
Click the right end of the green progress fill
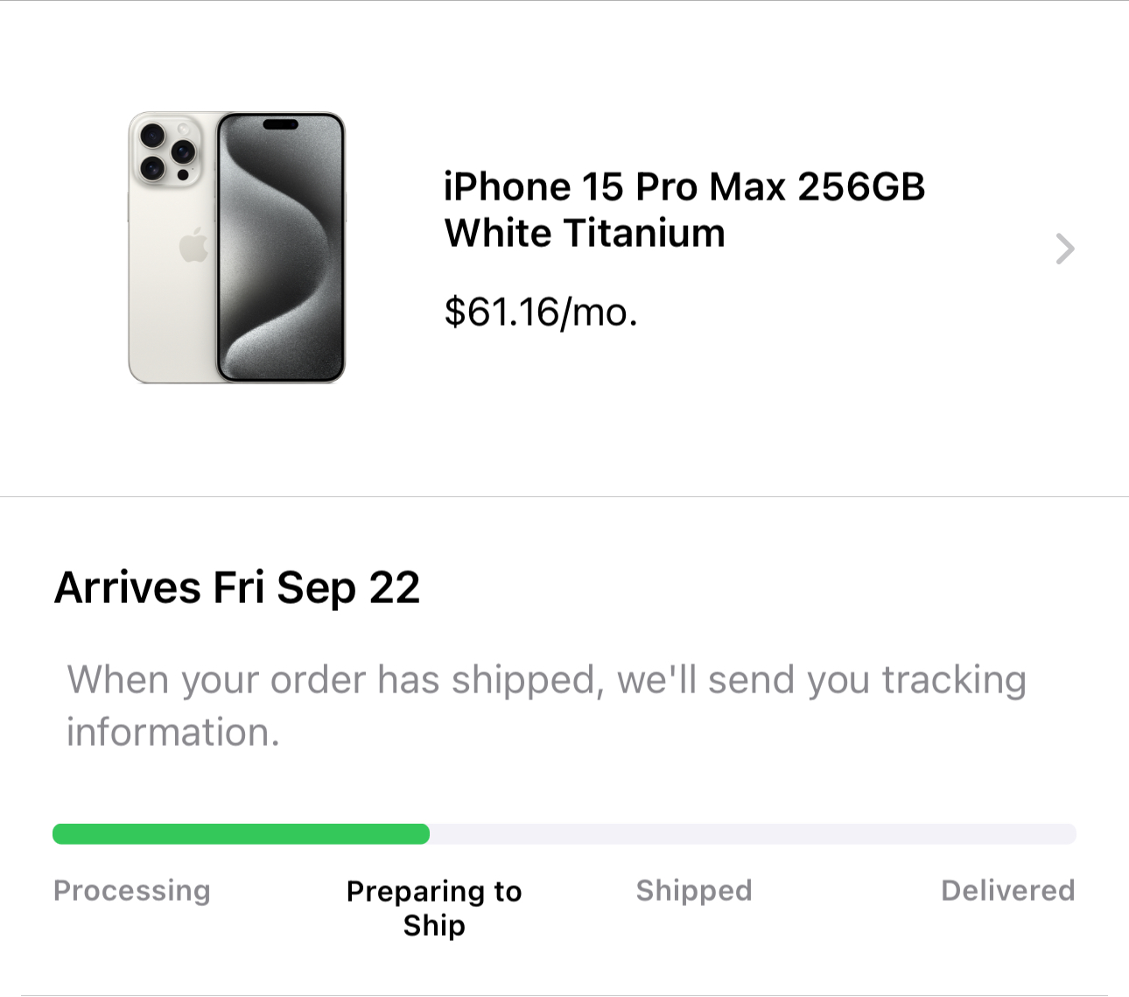pos(424,834)
